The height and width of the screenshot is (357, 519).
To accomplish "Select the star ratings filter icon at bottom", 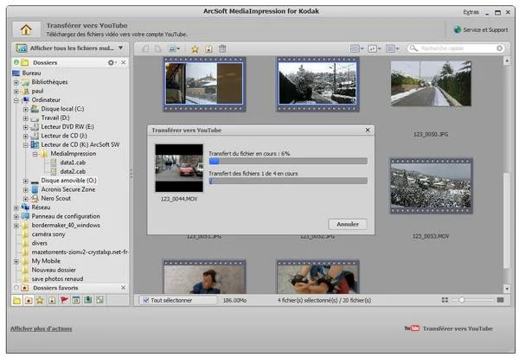I will tap(40, 300).
